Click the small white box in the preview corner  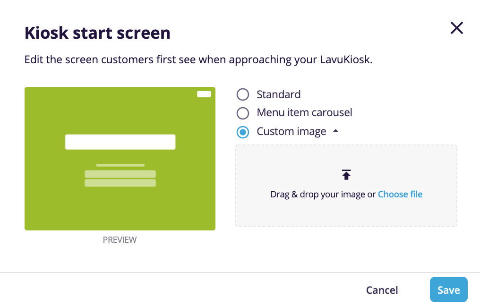point(204,94)
